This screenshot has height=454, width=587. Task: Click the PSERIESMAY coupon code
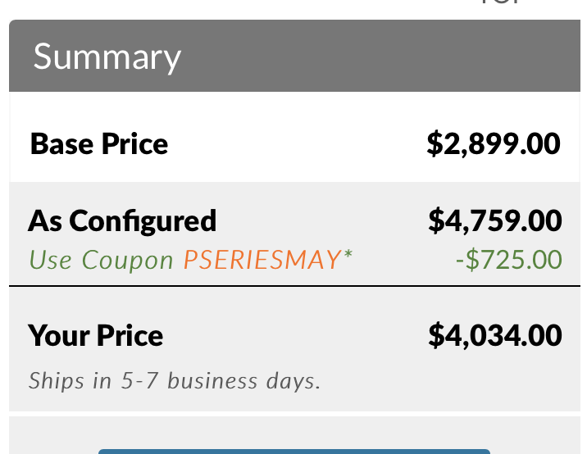click(x=262, y=260)
